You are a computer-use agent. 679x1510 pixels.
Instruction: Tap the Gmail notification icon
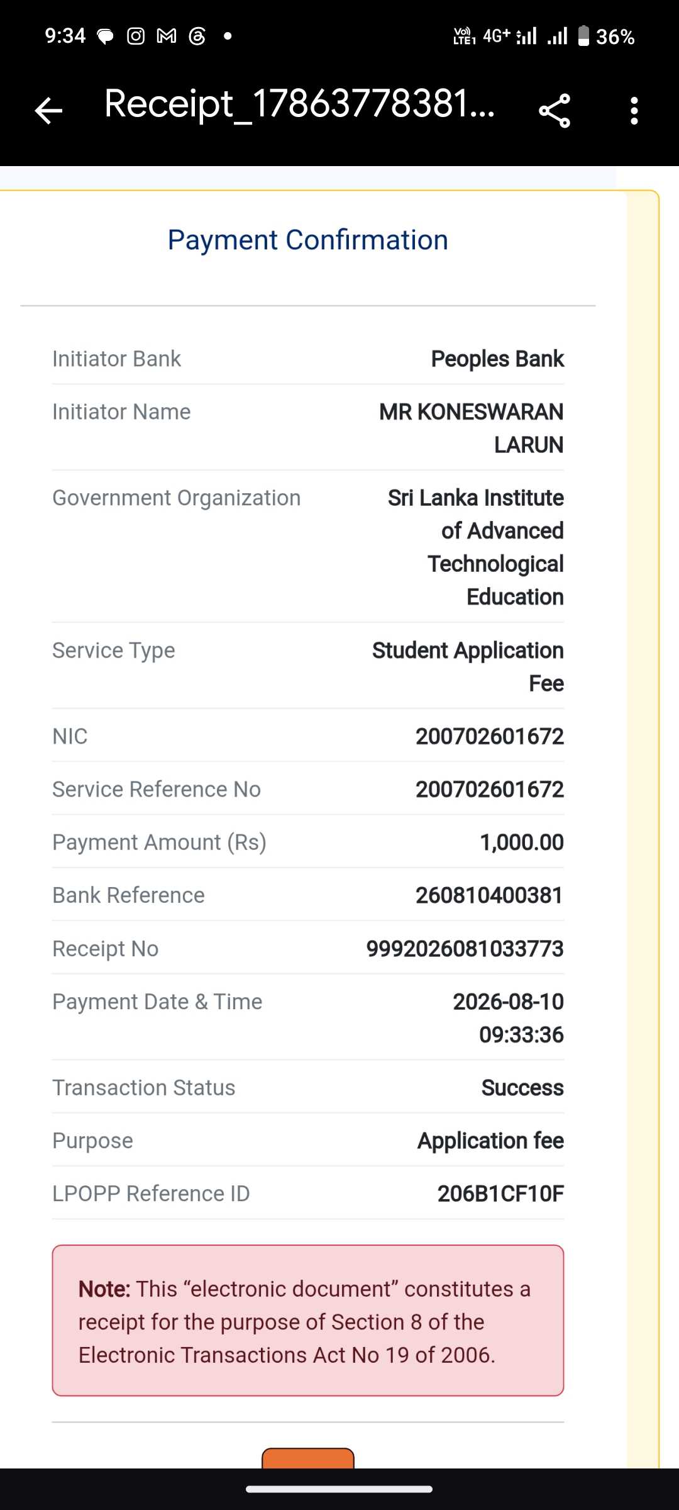coord(167,36)
